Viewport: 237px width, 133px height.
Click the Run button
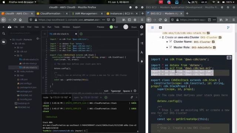(x=114, y=27)
